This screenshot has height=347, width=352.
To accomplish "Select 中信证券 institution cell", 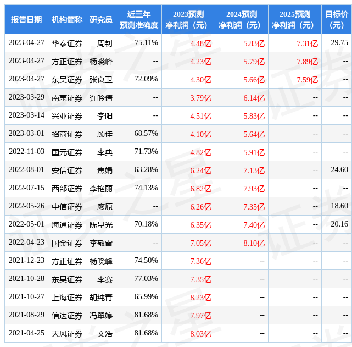I will tap(67, 207).
